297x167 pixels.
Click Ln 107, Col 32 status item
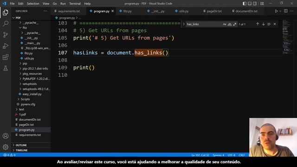coord(200,155)
